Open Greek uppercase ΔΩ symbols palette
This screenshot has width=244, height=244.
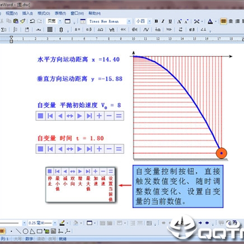tap(100, 30)
